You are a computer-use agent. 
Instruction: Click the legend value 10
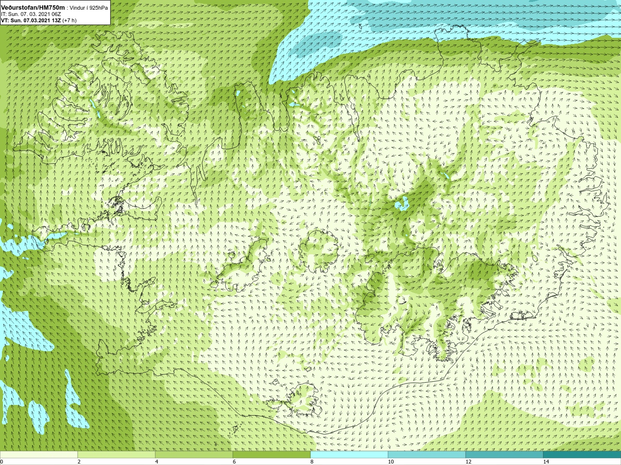pos(391,462)
